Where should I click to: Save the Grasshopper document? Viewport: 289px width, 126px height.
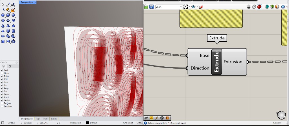click(x=152, y=7)
